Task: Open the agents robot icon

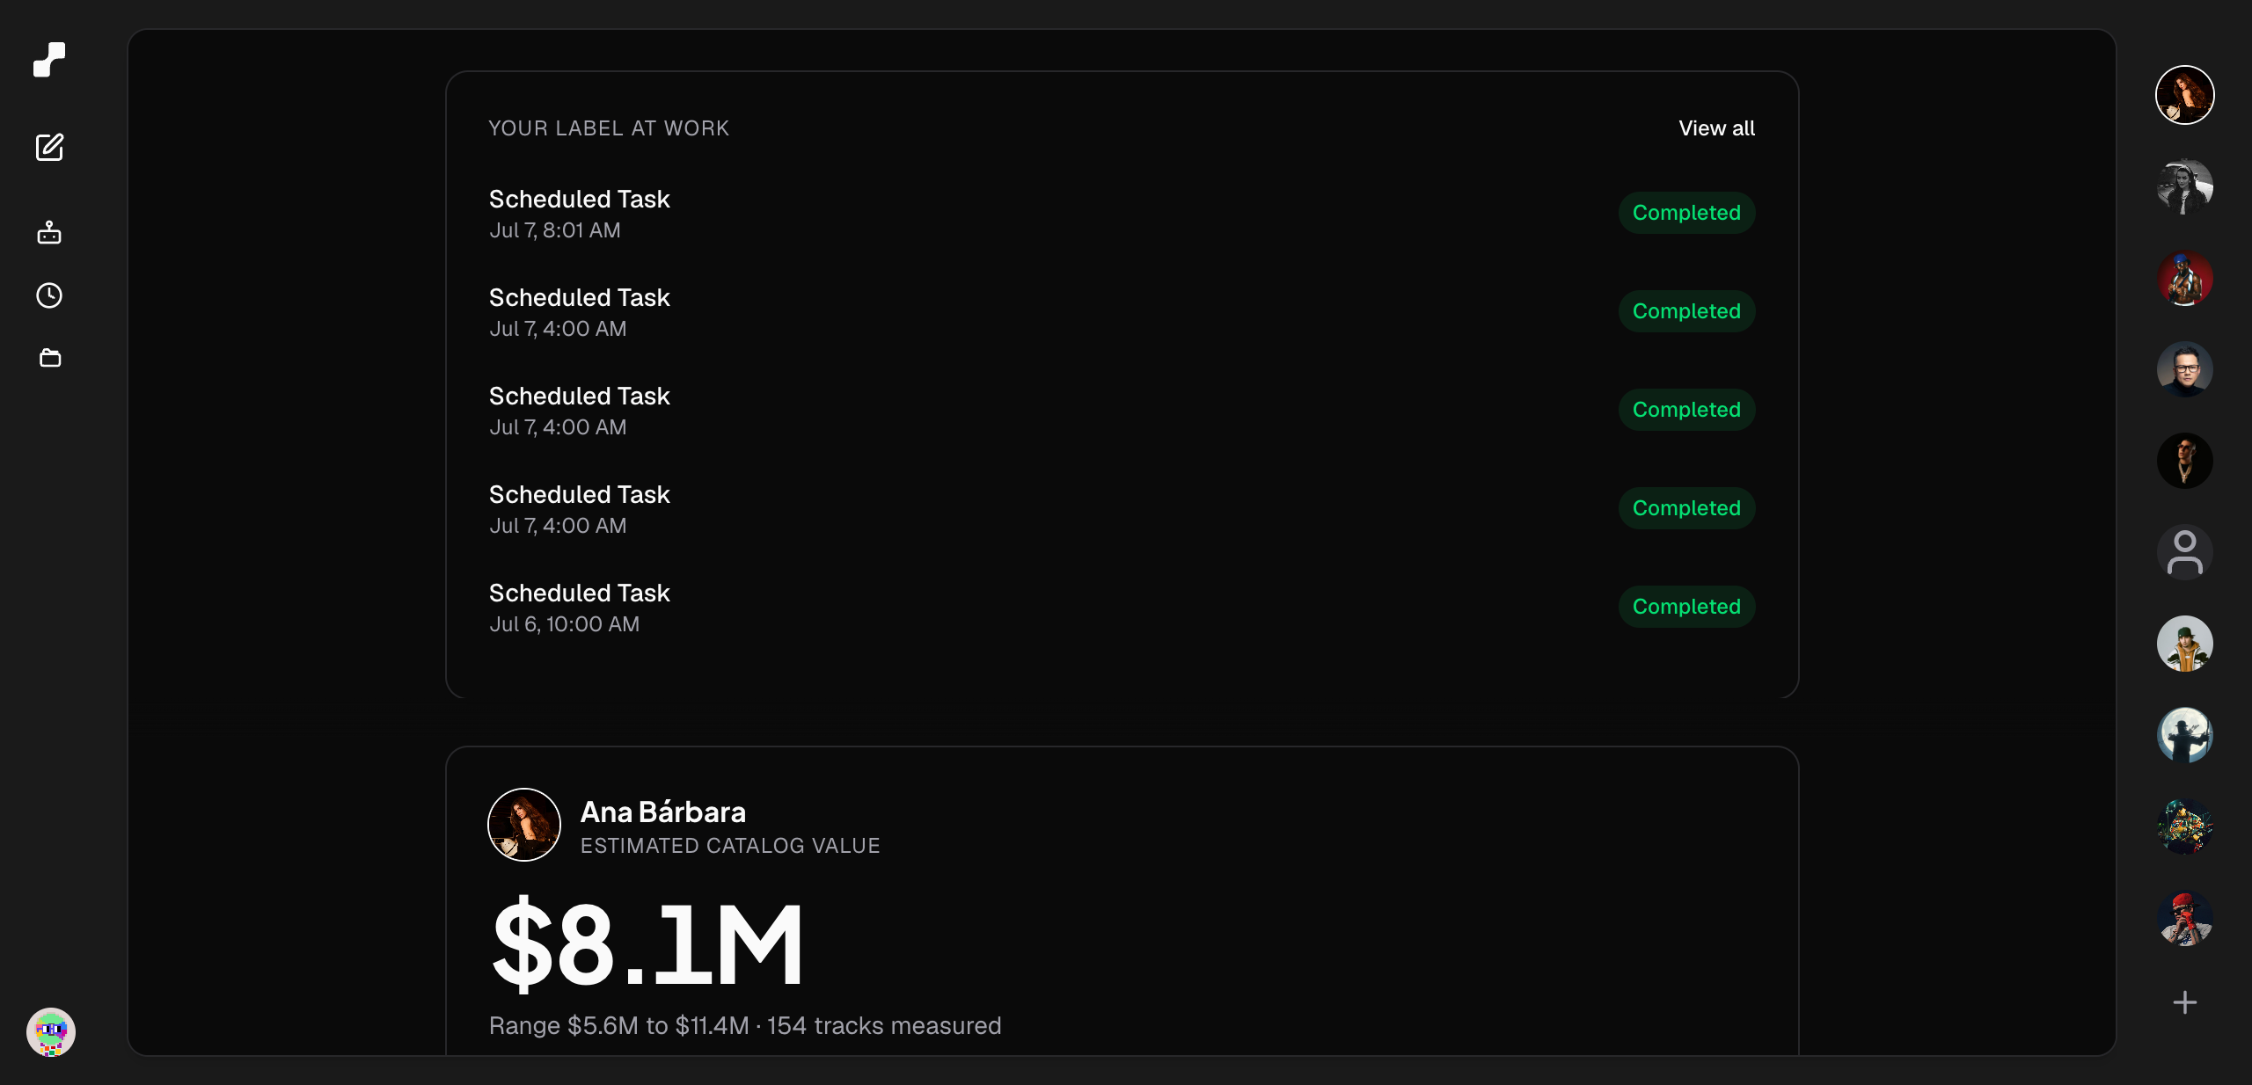Action: click(49, 232)
